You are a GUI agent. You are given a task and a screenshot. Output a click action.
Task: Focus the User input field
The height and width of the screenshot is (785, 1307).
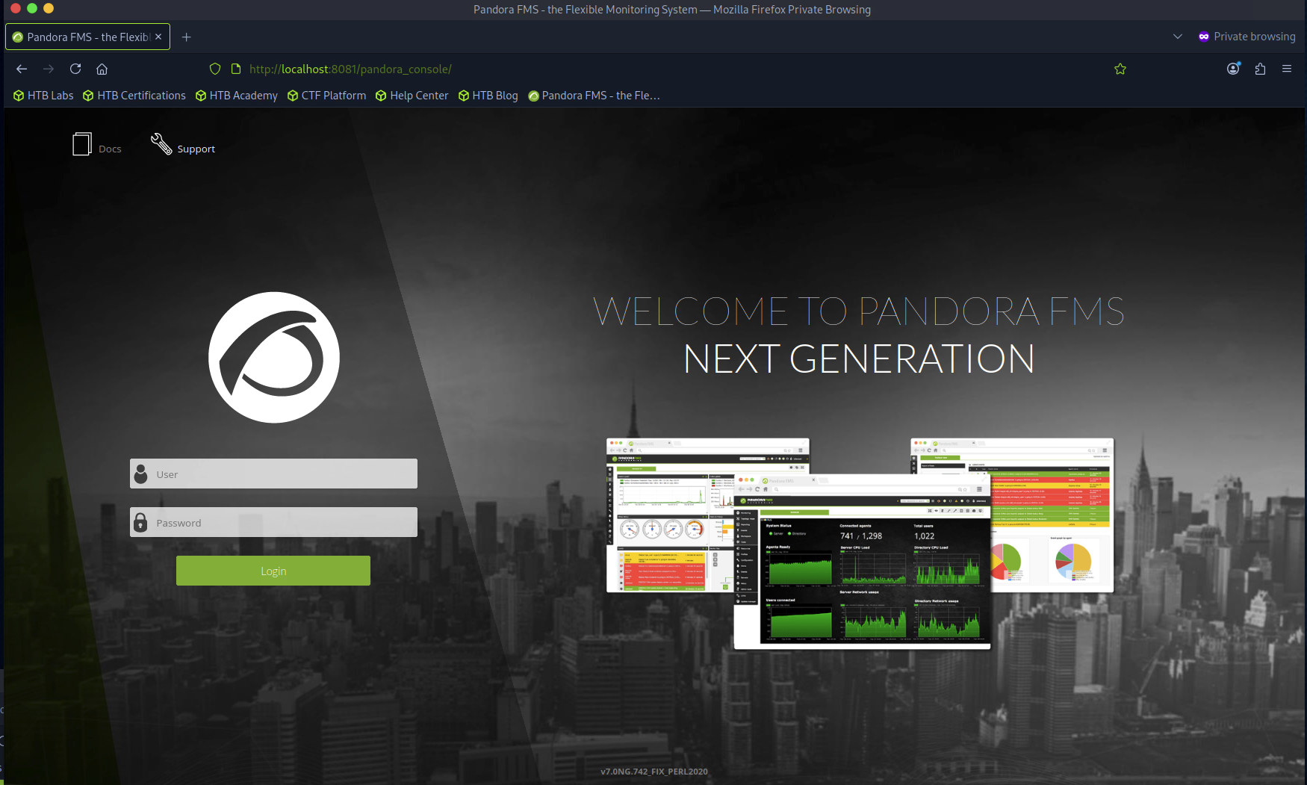284,474
